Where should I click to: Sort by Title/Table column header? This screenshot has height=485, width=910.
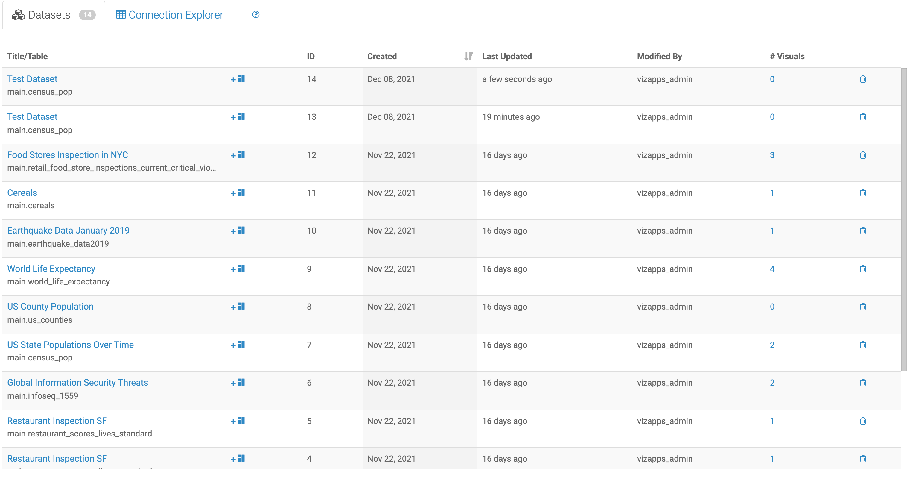pos(27,56)
